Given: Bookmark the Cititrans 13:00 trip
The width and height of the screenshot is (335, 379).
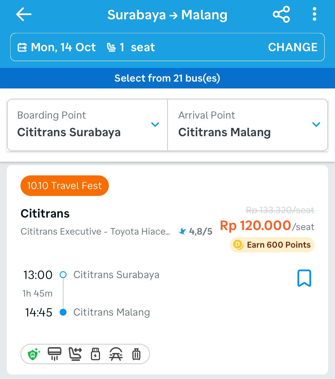Looking at the screenshot, I should point(304,278).
